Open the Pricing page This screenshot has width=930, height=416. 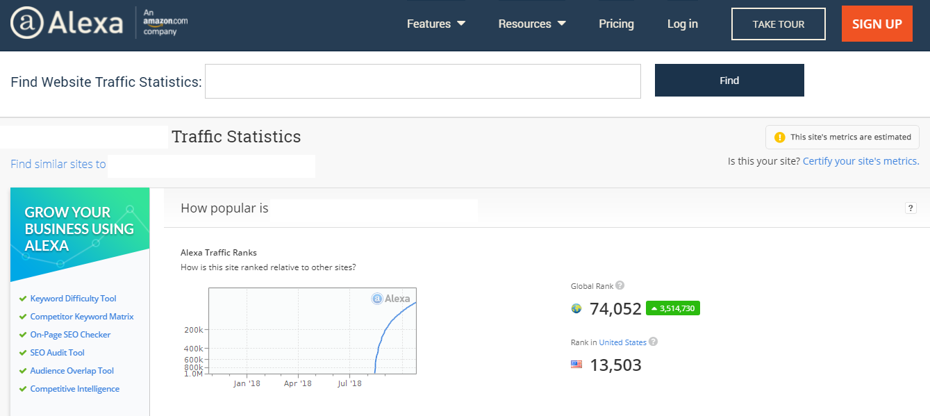(616, 23)
